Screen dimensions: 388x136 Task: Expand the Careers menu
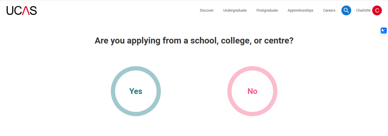tap(329, 10)
